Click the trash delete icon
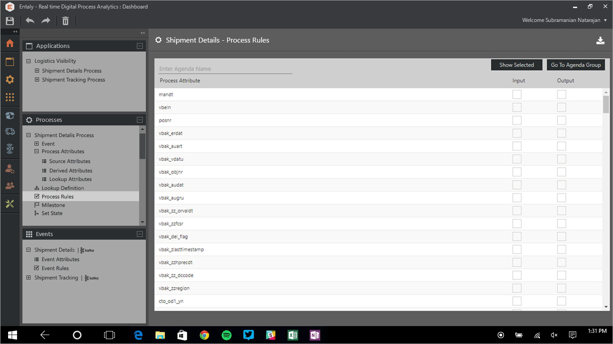Screen dimensions: 613x344 [x=66, y=21]
